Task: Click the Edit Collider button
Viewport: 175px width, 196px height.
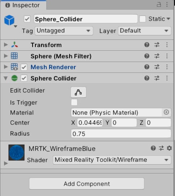Action: (x=78, y=92)
